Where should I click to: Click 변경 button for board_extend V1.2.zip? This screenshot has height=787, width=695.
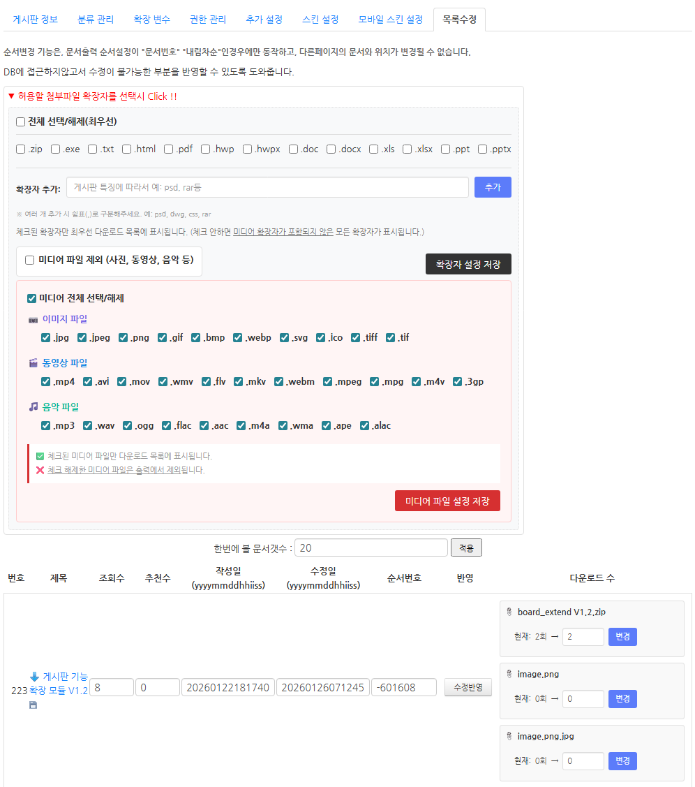point(622,637)
